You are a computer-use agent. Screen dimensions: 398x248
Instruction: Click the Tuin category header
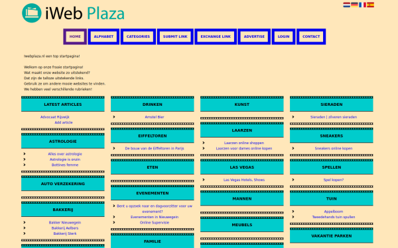pos(332,199)
